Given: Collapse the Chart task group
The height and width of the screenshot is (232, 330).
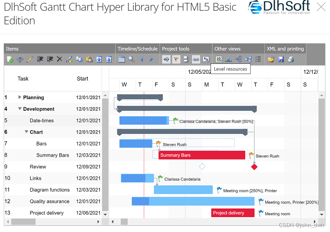Looking at the screenshot, I should 26,131.
